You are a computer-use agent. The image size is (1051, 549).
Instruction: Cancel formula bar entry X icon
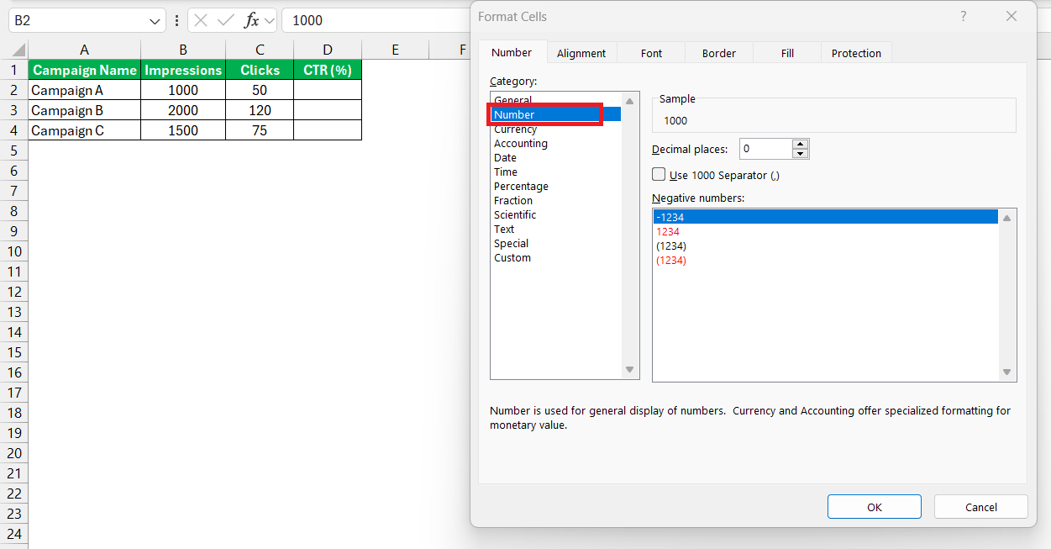pyautogui.click(x=201, y=20)
